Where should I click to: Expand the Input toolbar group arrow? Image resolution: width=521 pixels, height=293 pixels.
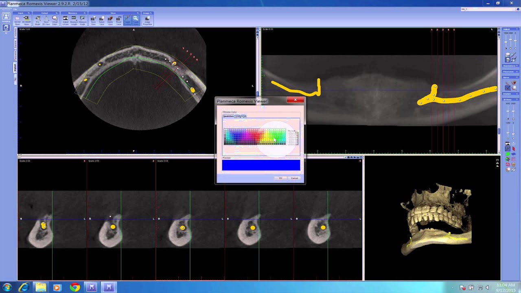click(29, 13)
